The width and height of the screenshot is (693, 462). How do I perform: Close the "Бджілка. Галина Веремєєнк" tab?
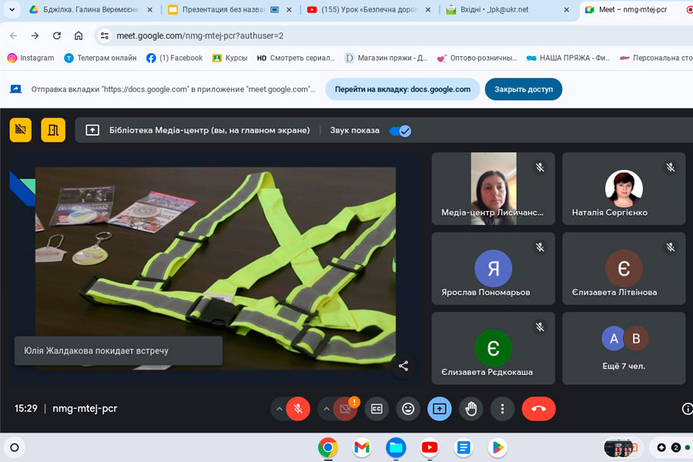[x=150, y=9]
